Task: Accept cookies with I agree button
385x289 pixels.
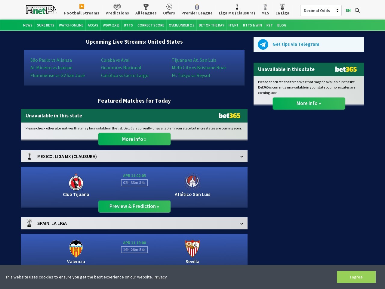Action: pyautogui.click(x=356, y=277)
